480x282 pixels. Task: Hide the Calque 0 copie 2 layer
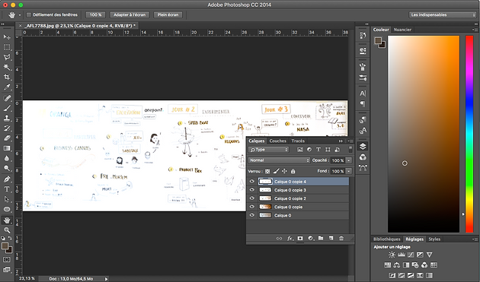pyautogui.click(x=252, y=198)
